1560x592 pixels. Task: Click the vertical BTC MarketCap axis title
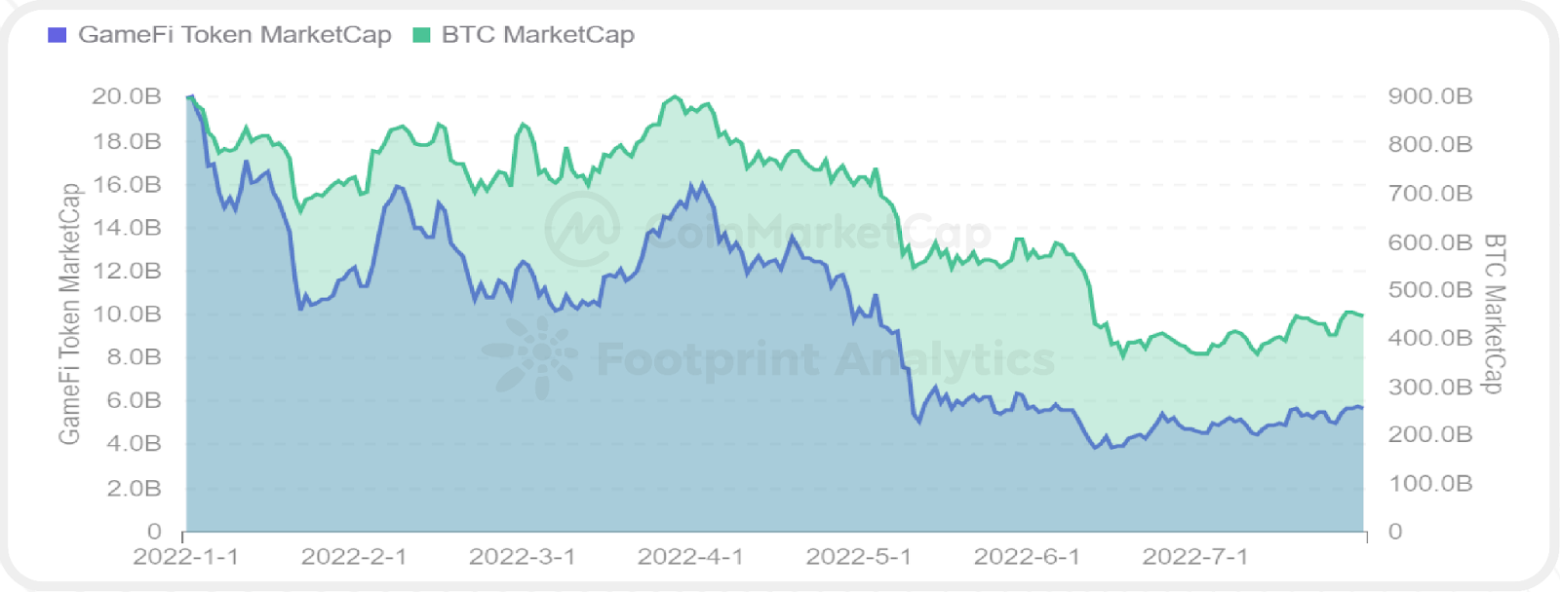point(1494,314)
